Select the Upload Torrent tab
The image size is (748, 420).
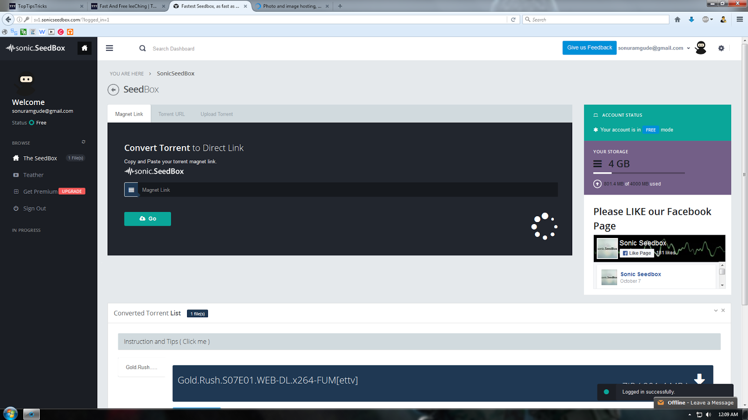click(x=216, y=114)
